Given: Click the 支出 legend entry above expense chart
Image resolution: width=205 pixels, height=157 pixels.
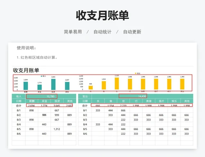Looking at the screenshot, I should pos(138,73).
